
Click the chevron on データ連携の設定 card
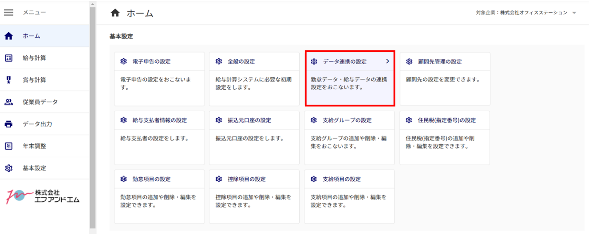click(x=387, y=61)
